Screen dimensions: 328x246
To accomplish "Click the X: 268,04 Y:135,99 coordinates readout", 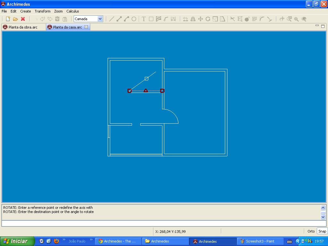I will click(x=170, y=232).
